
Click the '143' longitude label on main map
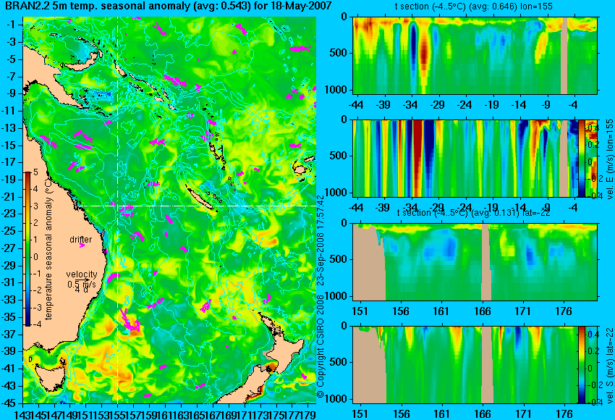(22, 413)
